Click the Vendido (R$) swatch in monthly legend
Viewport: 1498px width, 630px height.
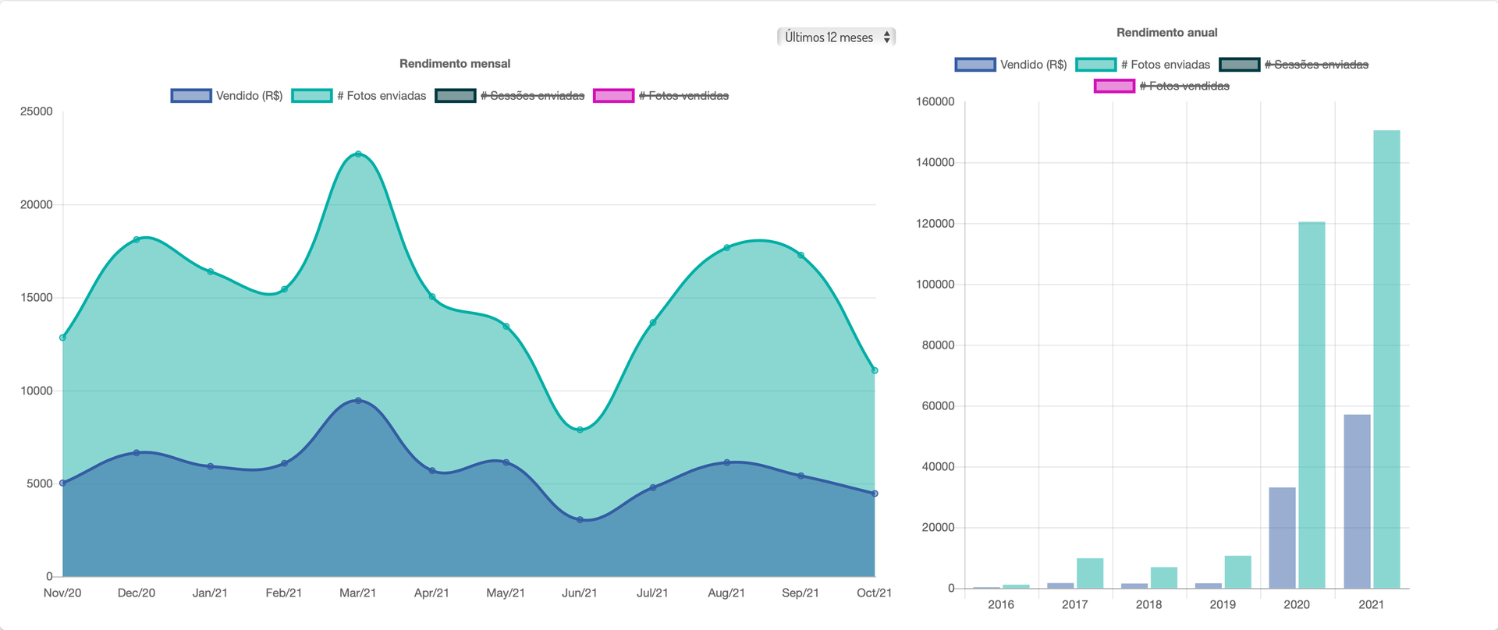coord(191,96)
